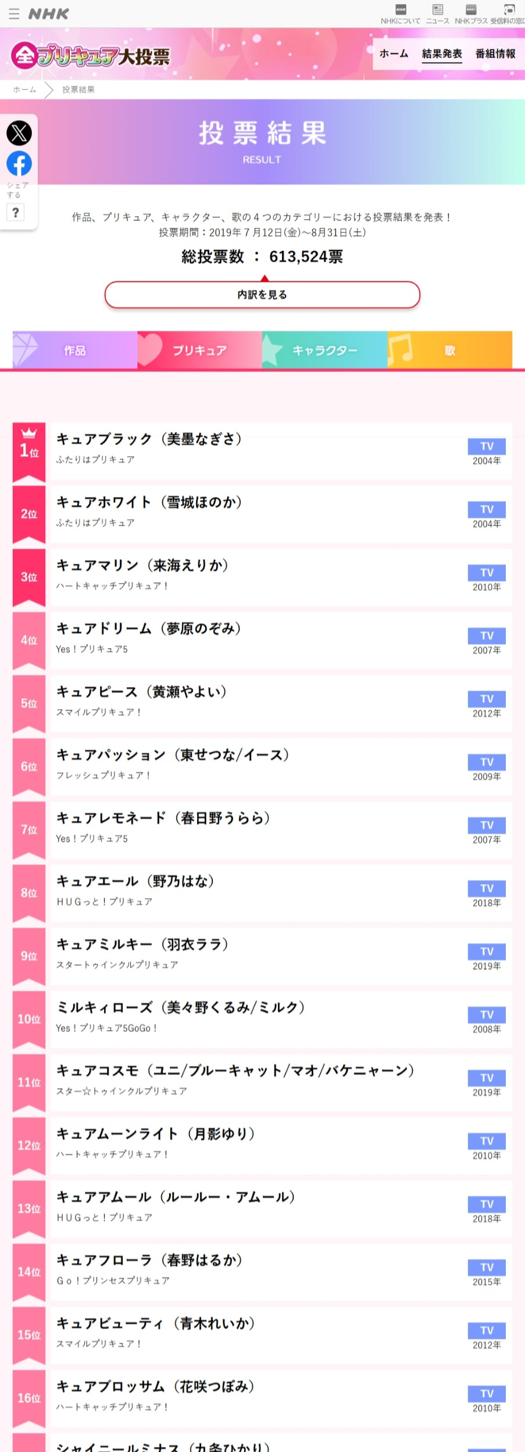This screenshot has height=1452, width=525.
Task: Open the NHKについて icon link
Action: (401, 14)
